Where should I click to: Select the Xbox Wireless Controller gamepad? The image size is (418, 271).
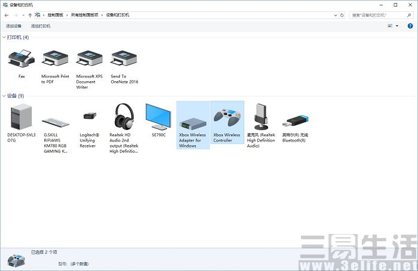tap(227, 122)
